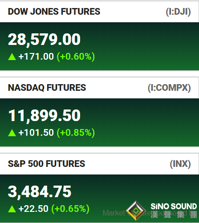199x223 pixels.
Task: Click the (+0.85%) percent change
Action: (76, 133)
